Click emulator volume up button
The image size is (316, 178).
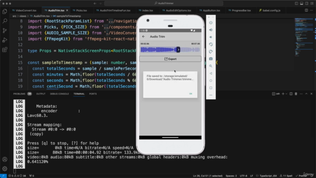[x=211, y=30]
